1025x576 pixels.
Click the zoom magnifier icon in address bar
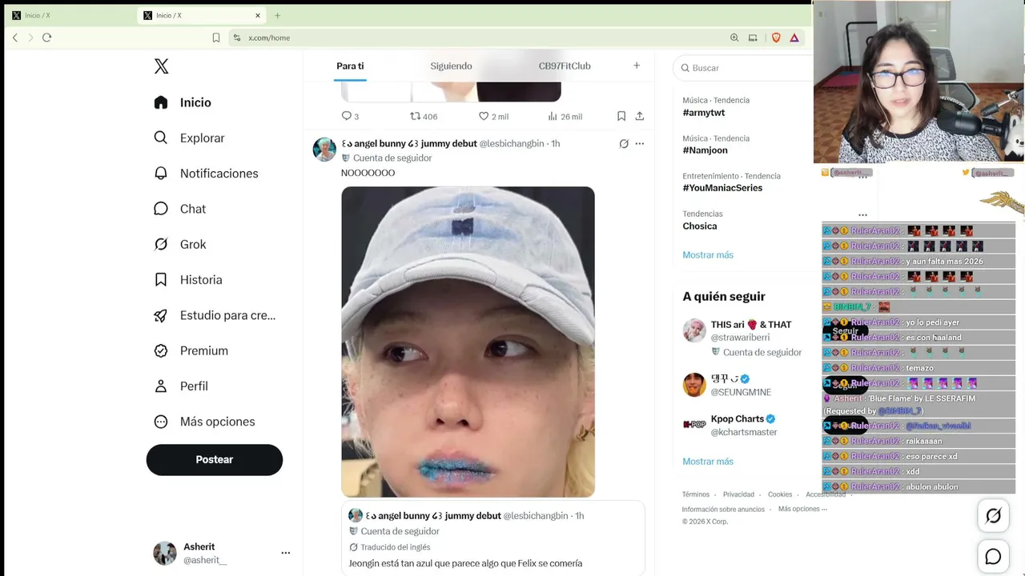pyautogui.click(x=734, y=38)
